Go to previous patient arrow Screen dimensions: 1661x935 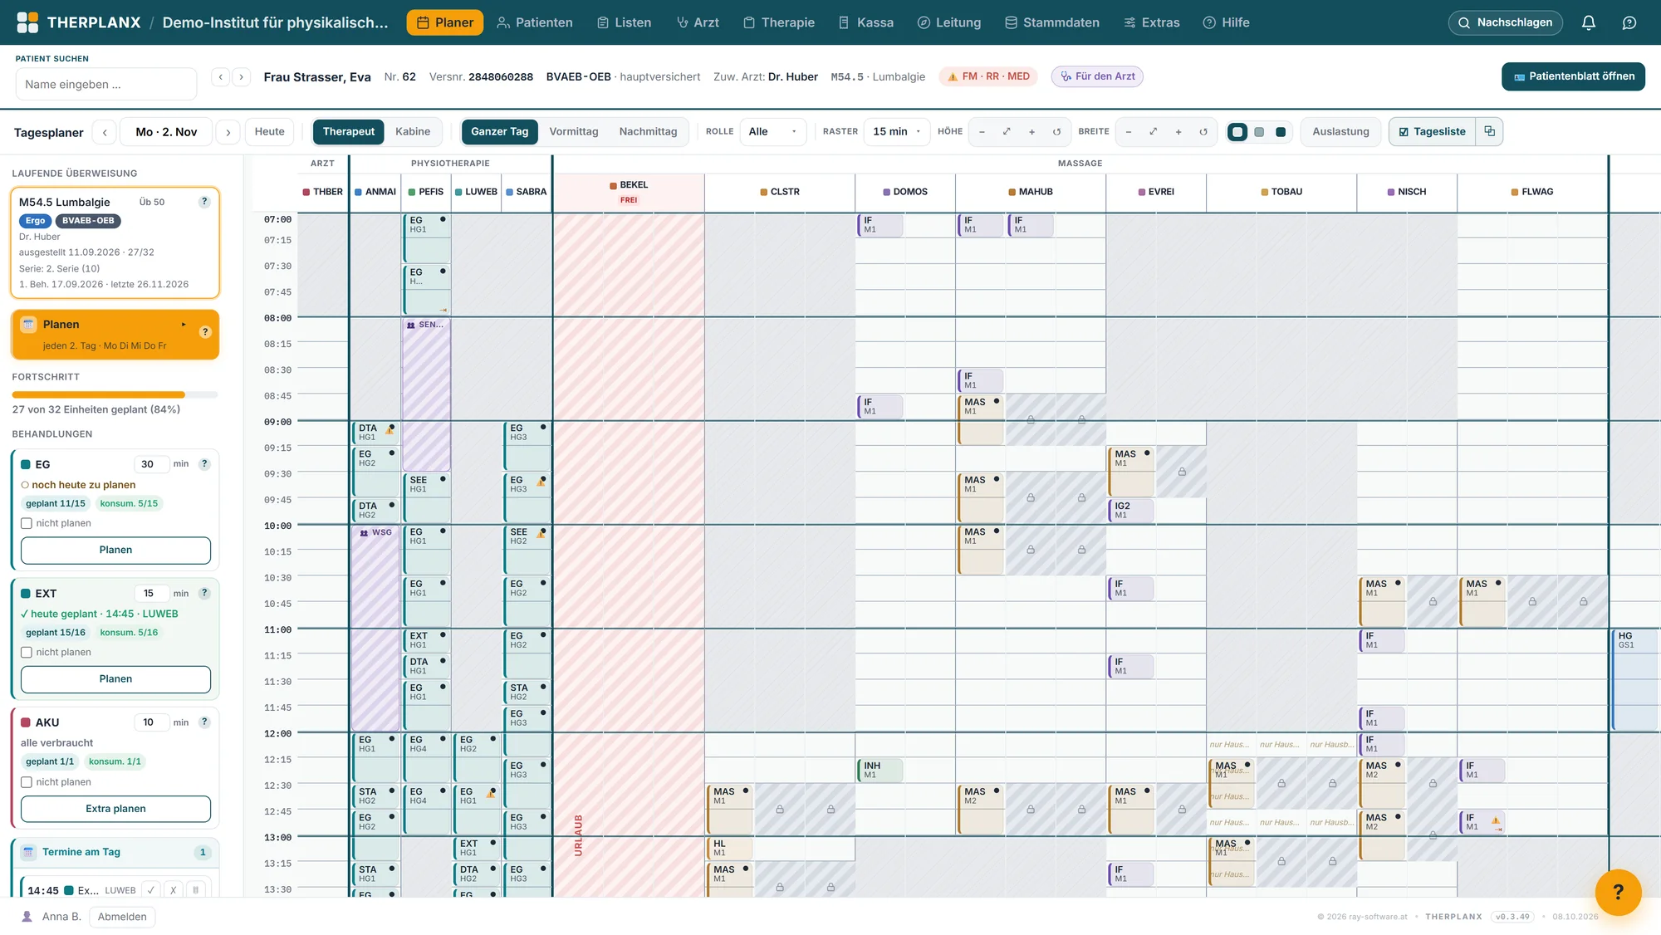pos(220,77)
